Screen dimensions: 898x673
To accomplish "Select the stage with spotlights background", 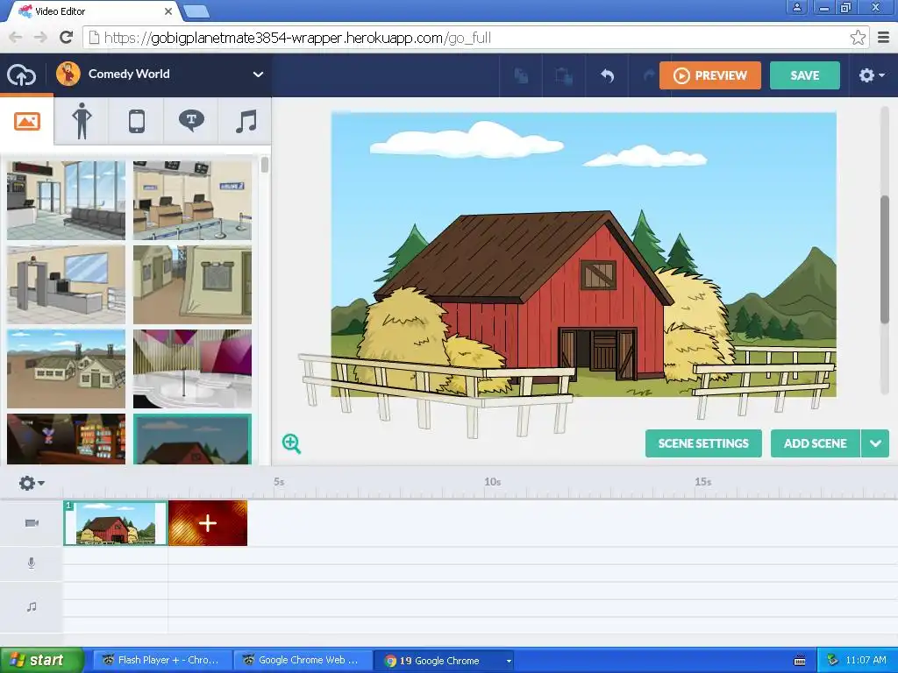I will [x=192, y=369].
